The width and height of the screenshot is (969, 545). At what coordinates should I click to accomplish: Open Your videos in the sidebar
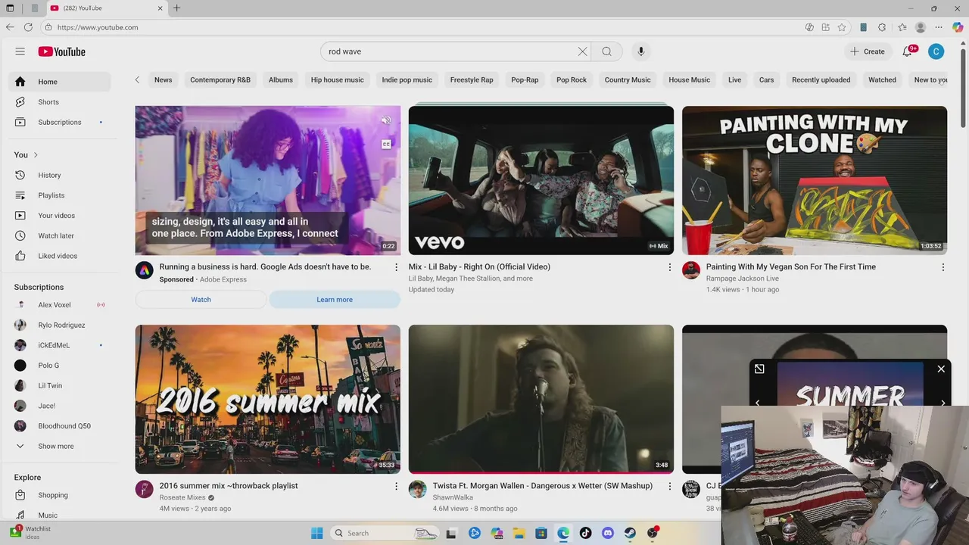coord(59,216)
